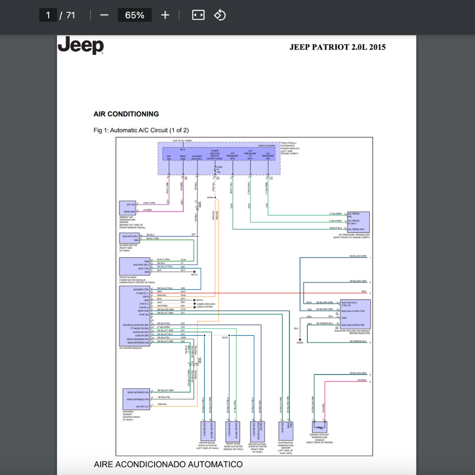This screenshot has height=475, width=475.
Task: Rotate the document counterclockwise
Action: click(x=220, y=15)
